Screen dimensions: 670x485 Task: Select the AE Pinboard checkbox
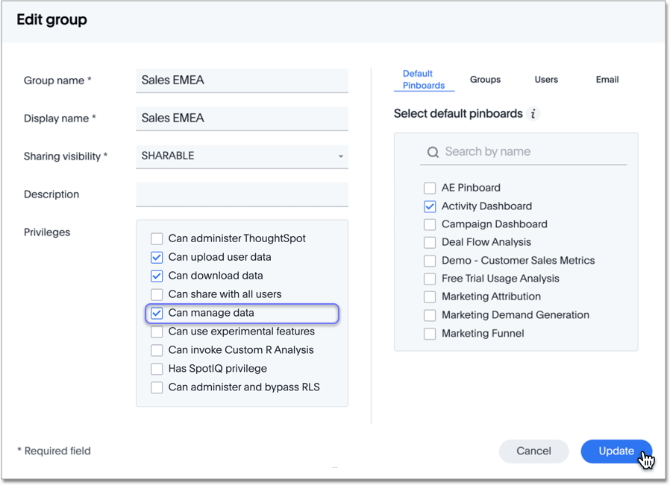(430, 188)
